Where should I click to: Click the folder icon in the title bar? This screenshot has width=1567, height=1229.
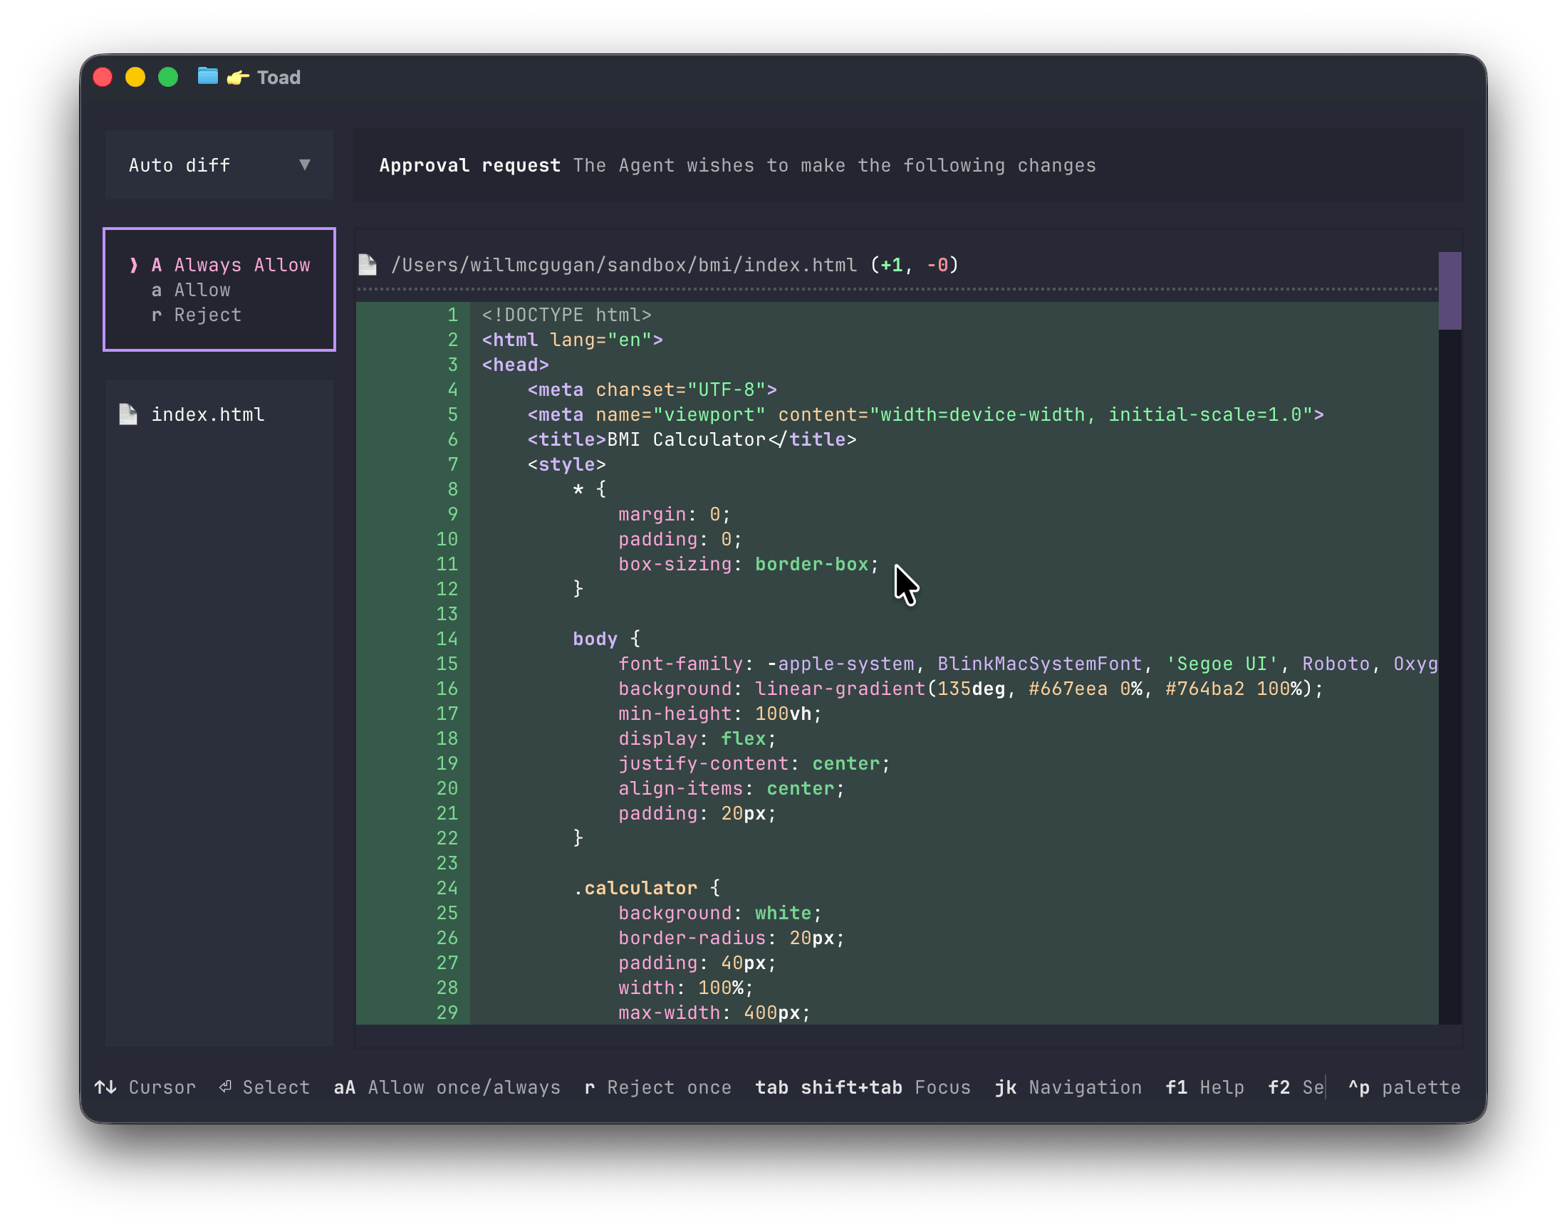pyautogui.click(x=207, y=77)
